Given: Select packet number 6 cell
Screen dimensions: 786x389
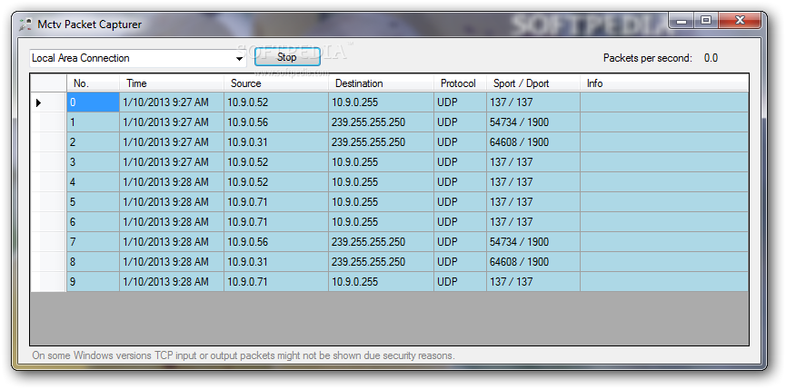Looking at the screenshot, I should (93, 222).
